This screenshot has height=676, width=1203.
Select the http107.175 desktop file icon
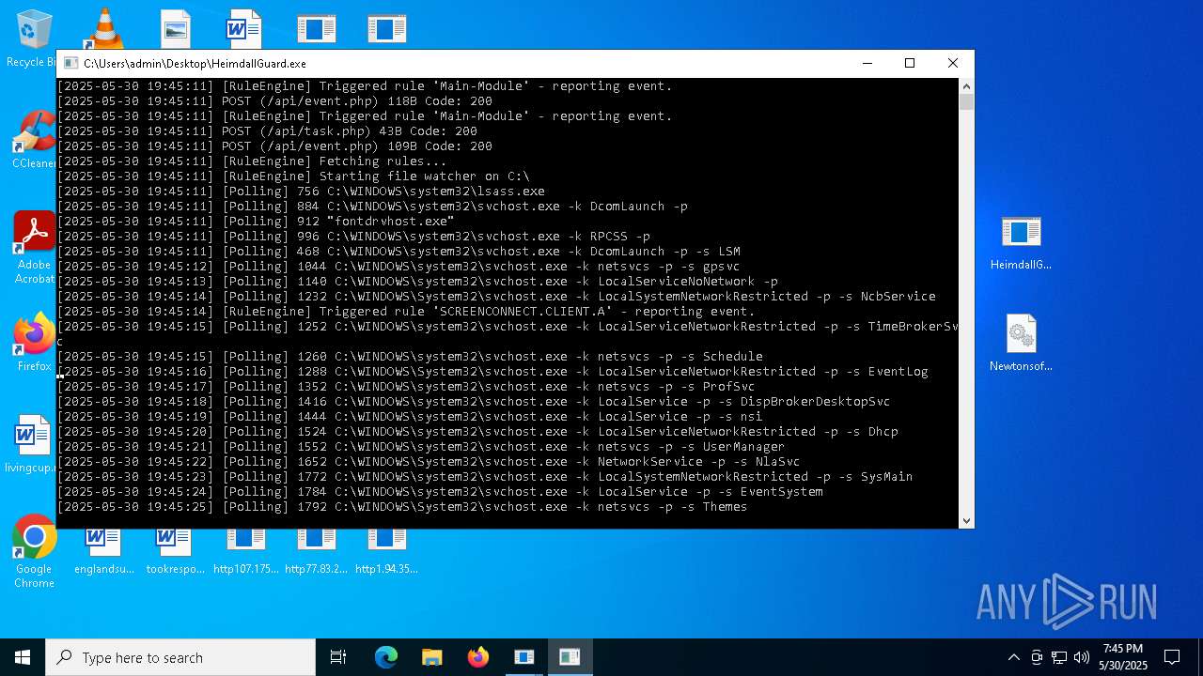tap(246, 549)
